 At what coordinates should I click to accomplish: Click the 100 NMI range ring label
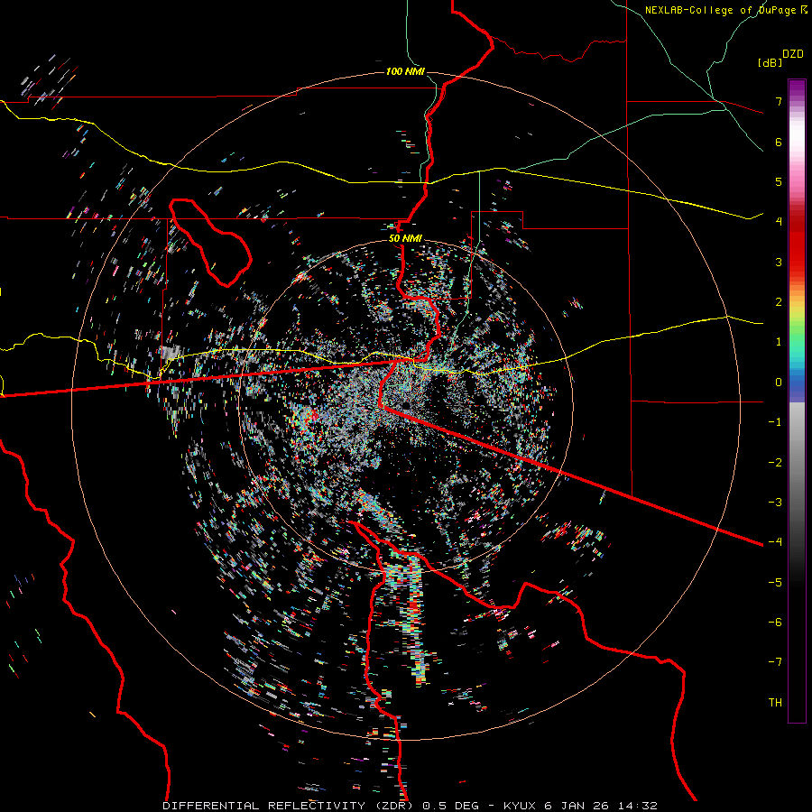click(x=405, y=71)
